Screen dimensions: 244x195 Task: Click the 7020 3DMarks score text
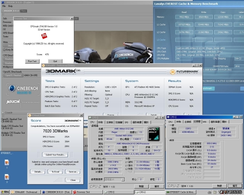coord(55,131)
